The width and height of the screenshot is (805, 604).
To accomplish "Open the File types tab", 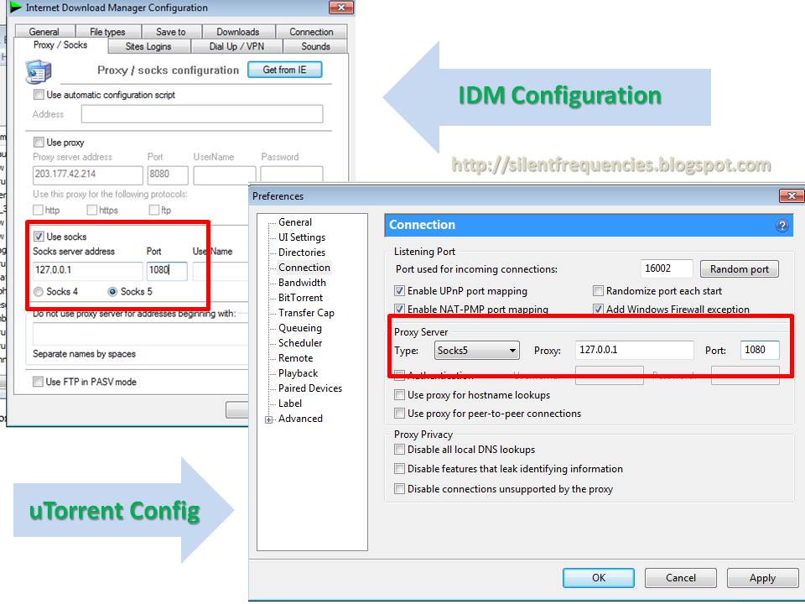I will (x=108, y=31).
